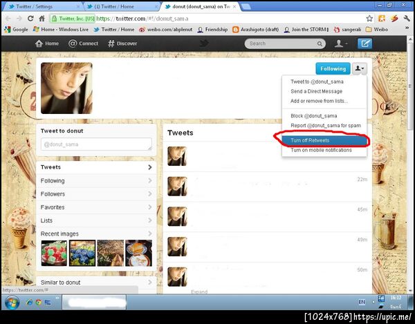The width and height of the screenshot is (415, 324).
Task: Click the EN language indicator in tray
Action: tap(362, 302)
